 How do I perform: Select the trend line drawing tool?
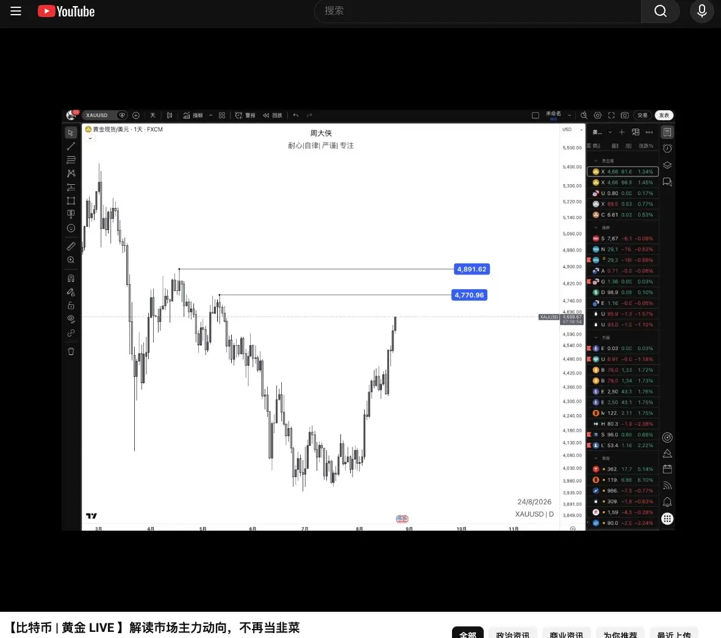[71, 146]
